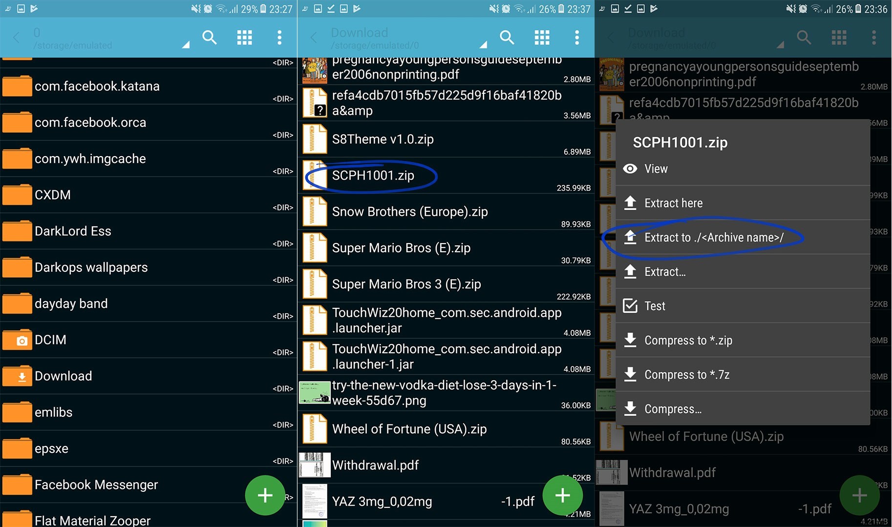Screen dimensions: 892x527
Task: Click the eye icon next to View
Action: point(630,168)
